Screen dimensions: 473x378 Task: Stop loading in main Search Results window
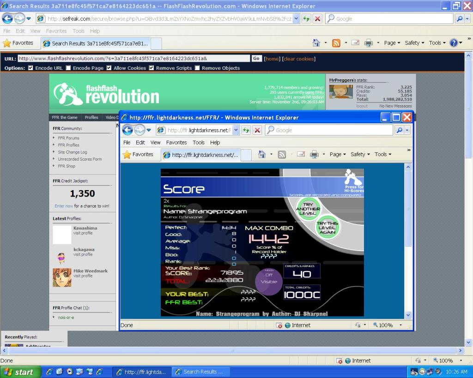point(317,18)
